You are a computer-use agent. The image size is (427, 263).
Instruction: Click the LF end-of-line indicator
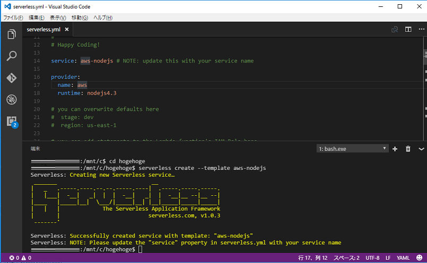[388, 258]
